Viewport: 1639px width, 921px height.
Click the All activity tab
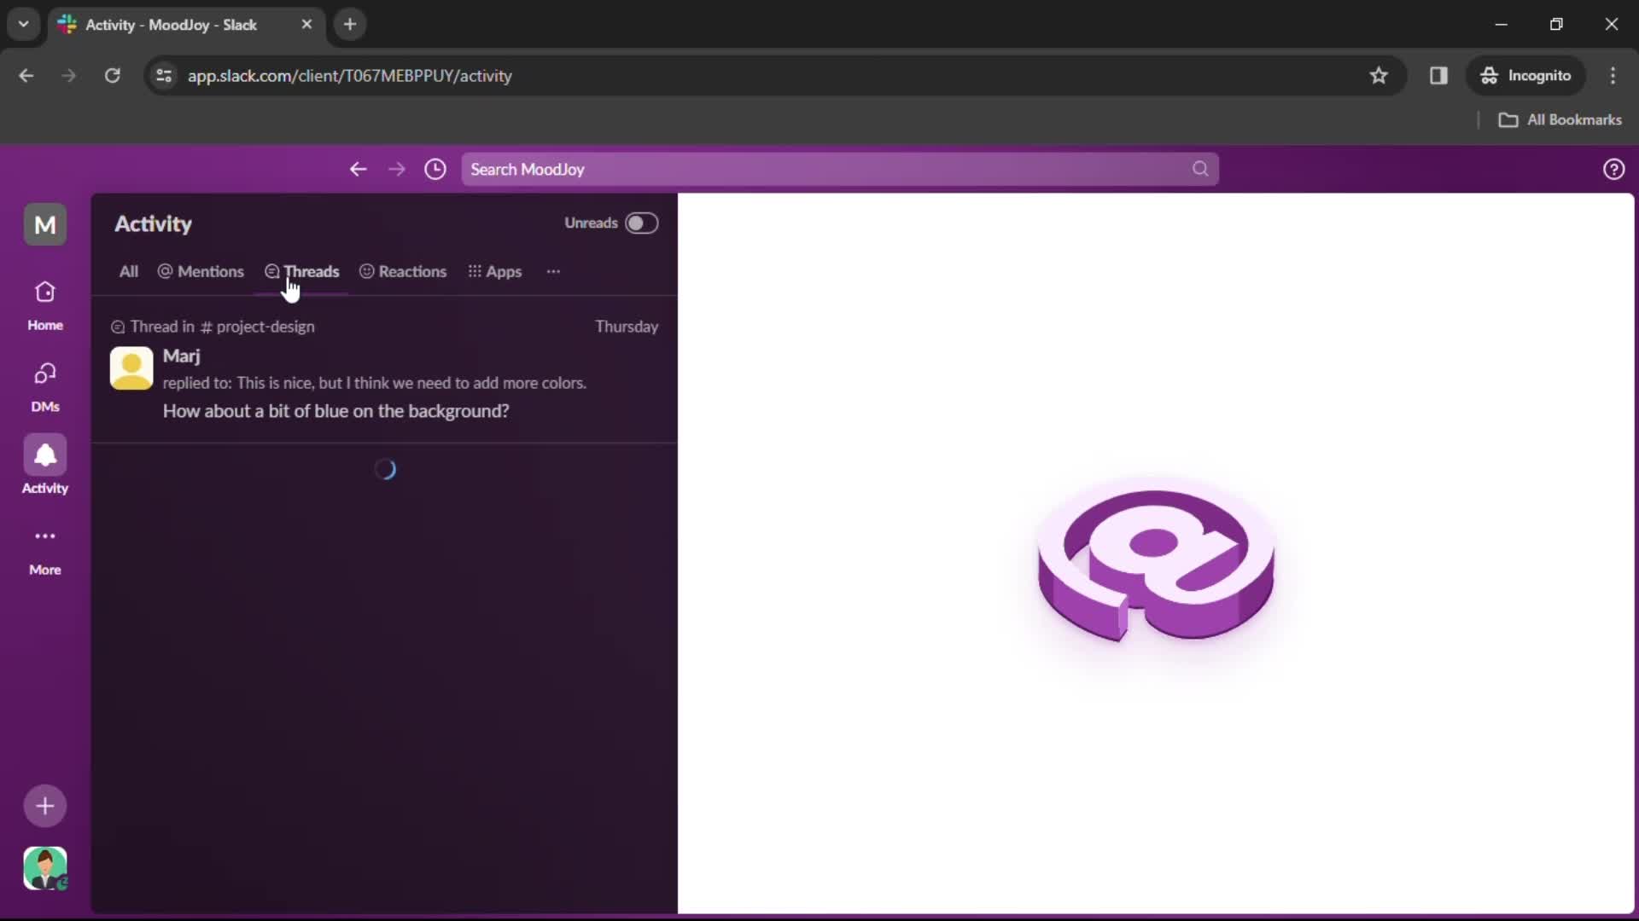127,271
